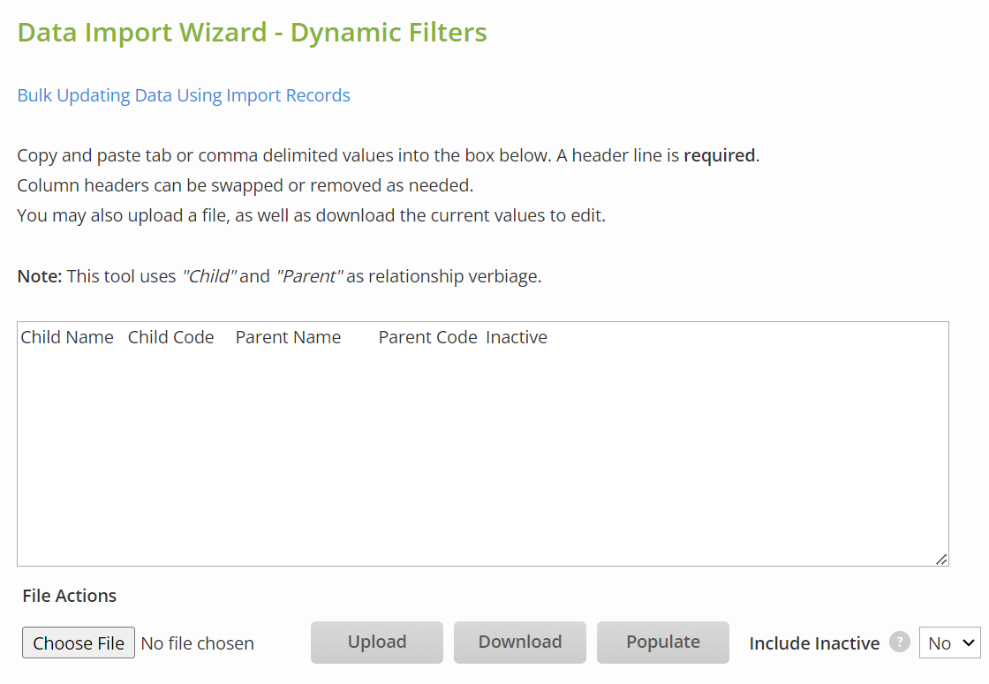
Task: Click the Data Import Wizard page heading
Action: tap(252, 33)
